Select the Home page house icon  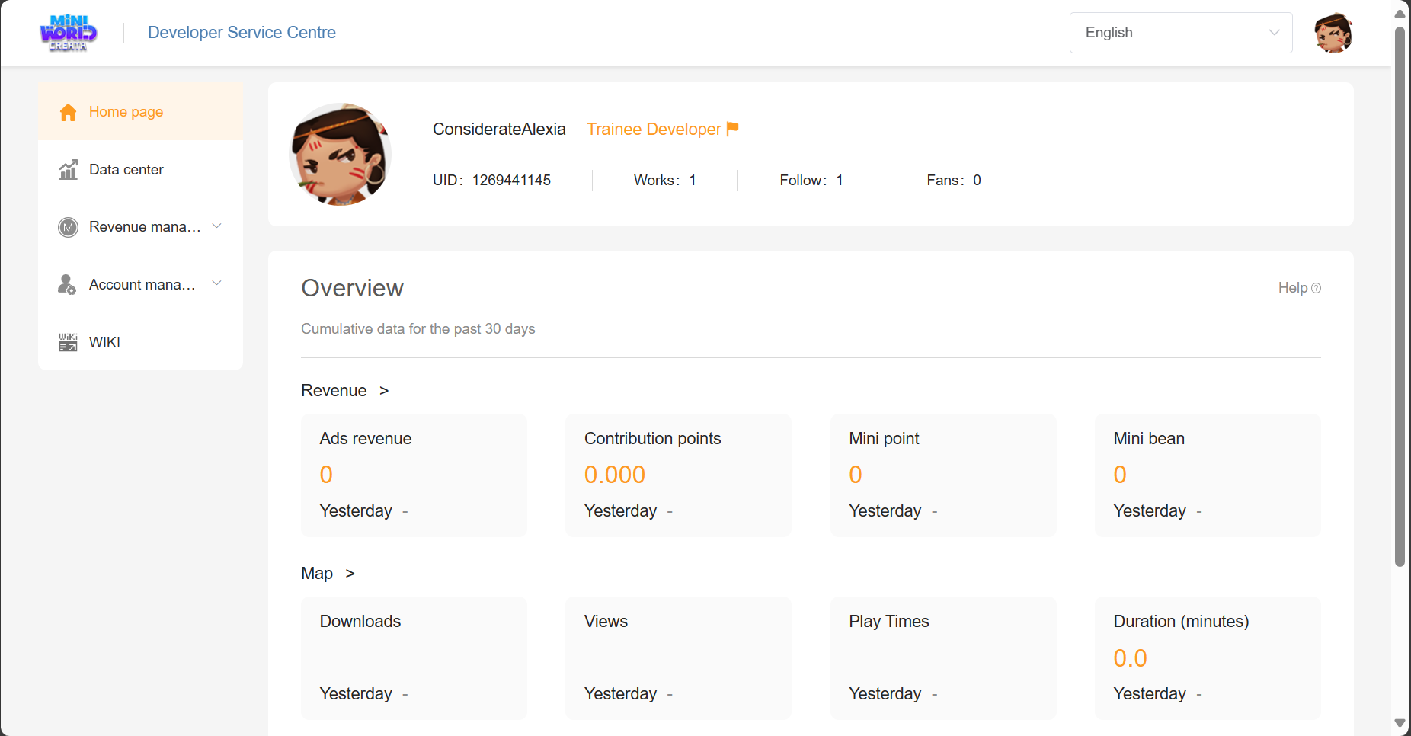[x=68, y=112]
